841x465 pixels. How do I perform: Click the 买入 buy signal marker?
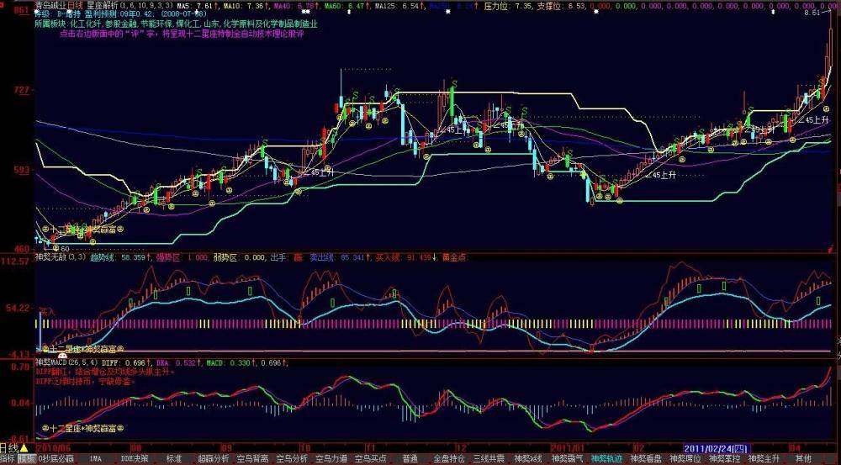(47, 310)
